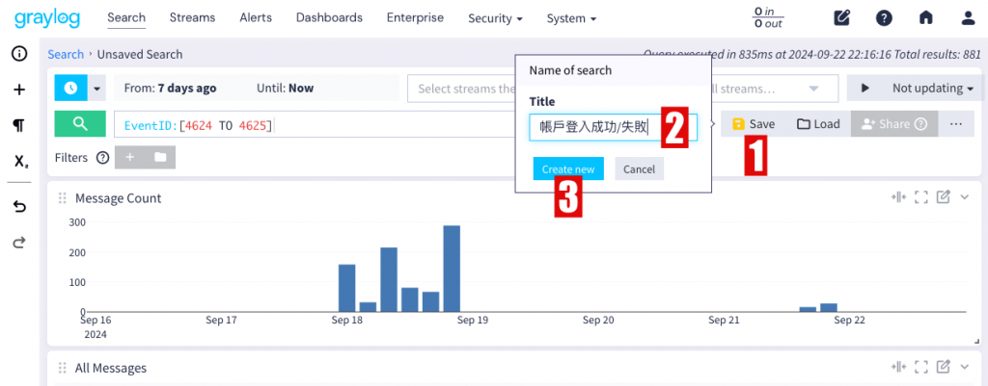
Task: Edit the Message Count widget
Action: click(x=944, y=197)
